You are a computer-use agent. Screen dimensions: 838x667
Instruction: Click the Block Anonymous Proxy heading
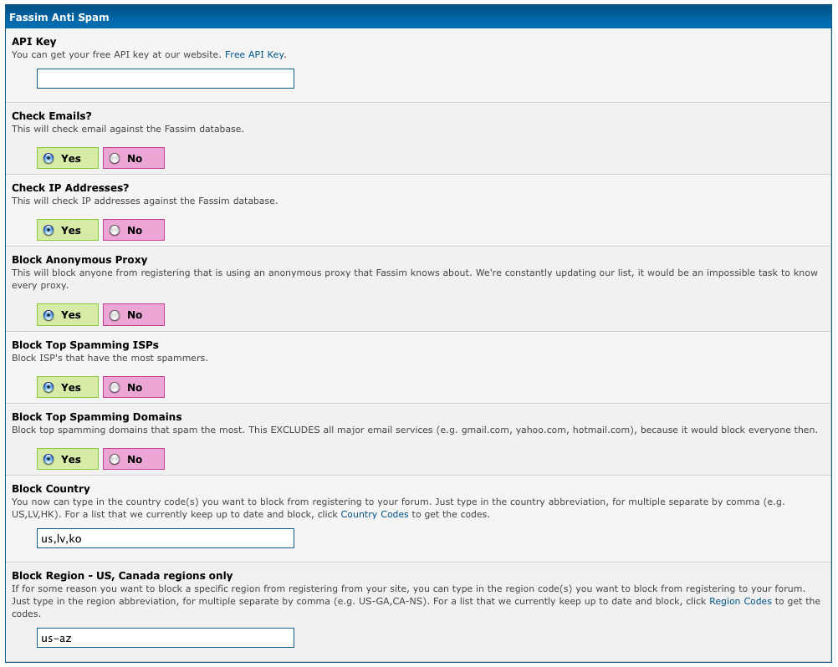click(x=79, y=260)
